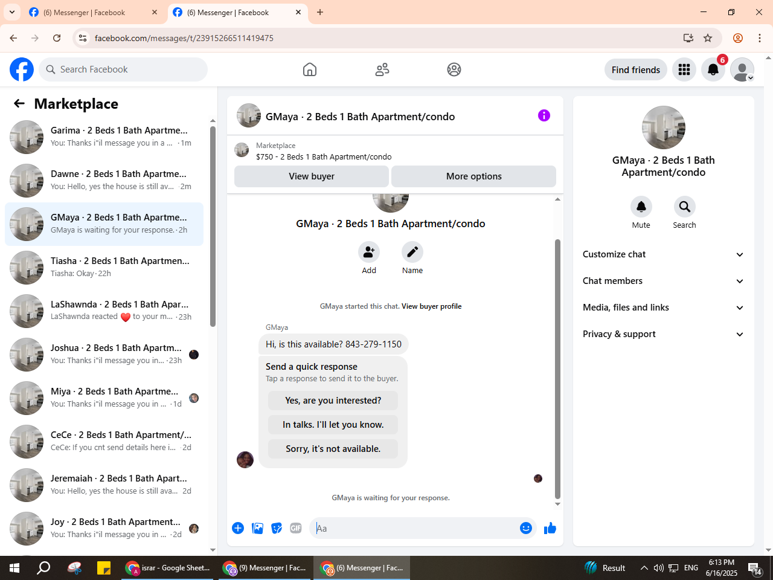The height and width of the screenshot is (580, 773).
Task: Send a thumbs-up like
Action: click(x=550, y=528)
